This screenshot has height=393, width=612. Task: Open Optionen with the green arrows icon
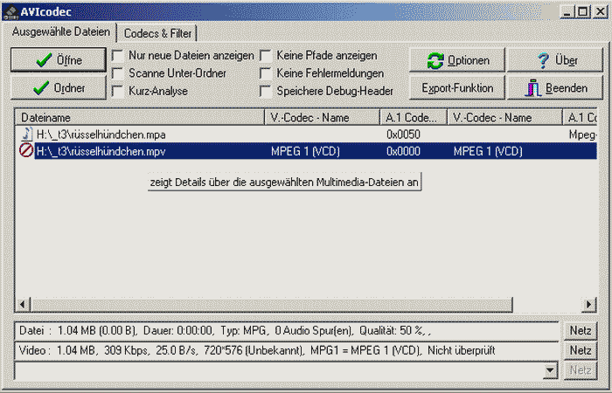pos(456,60)
